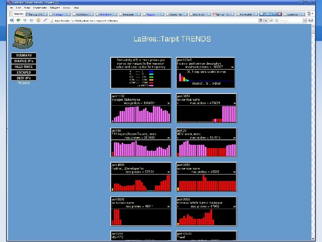Click the rewind navigation icon in toolbar

click(12, 20)
